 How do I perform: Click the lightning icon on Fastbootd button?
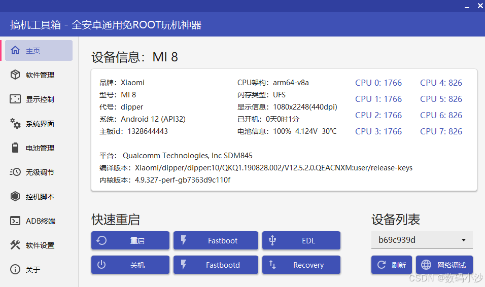[x=184, y=265]
